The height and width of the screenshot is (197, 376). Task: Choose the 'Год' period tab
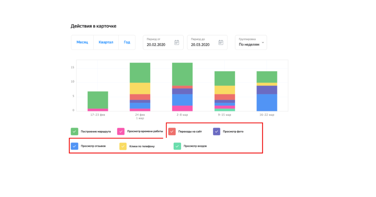pyautogui.click(x=127, y=42)
